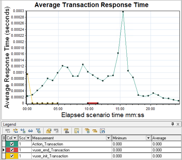Click the peak data point on the graph
Screen dimensions: 182x160
(x=123, y=11)
